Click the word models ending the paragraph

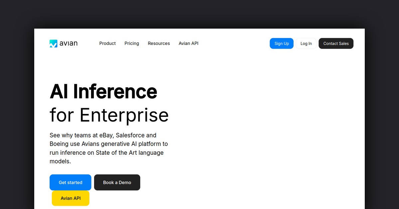[x=60, y=161]
